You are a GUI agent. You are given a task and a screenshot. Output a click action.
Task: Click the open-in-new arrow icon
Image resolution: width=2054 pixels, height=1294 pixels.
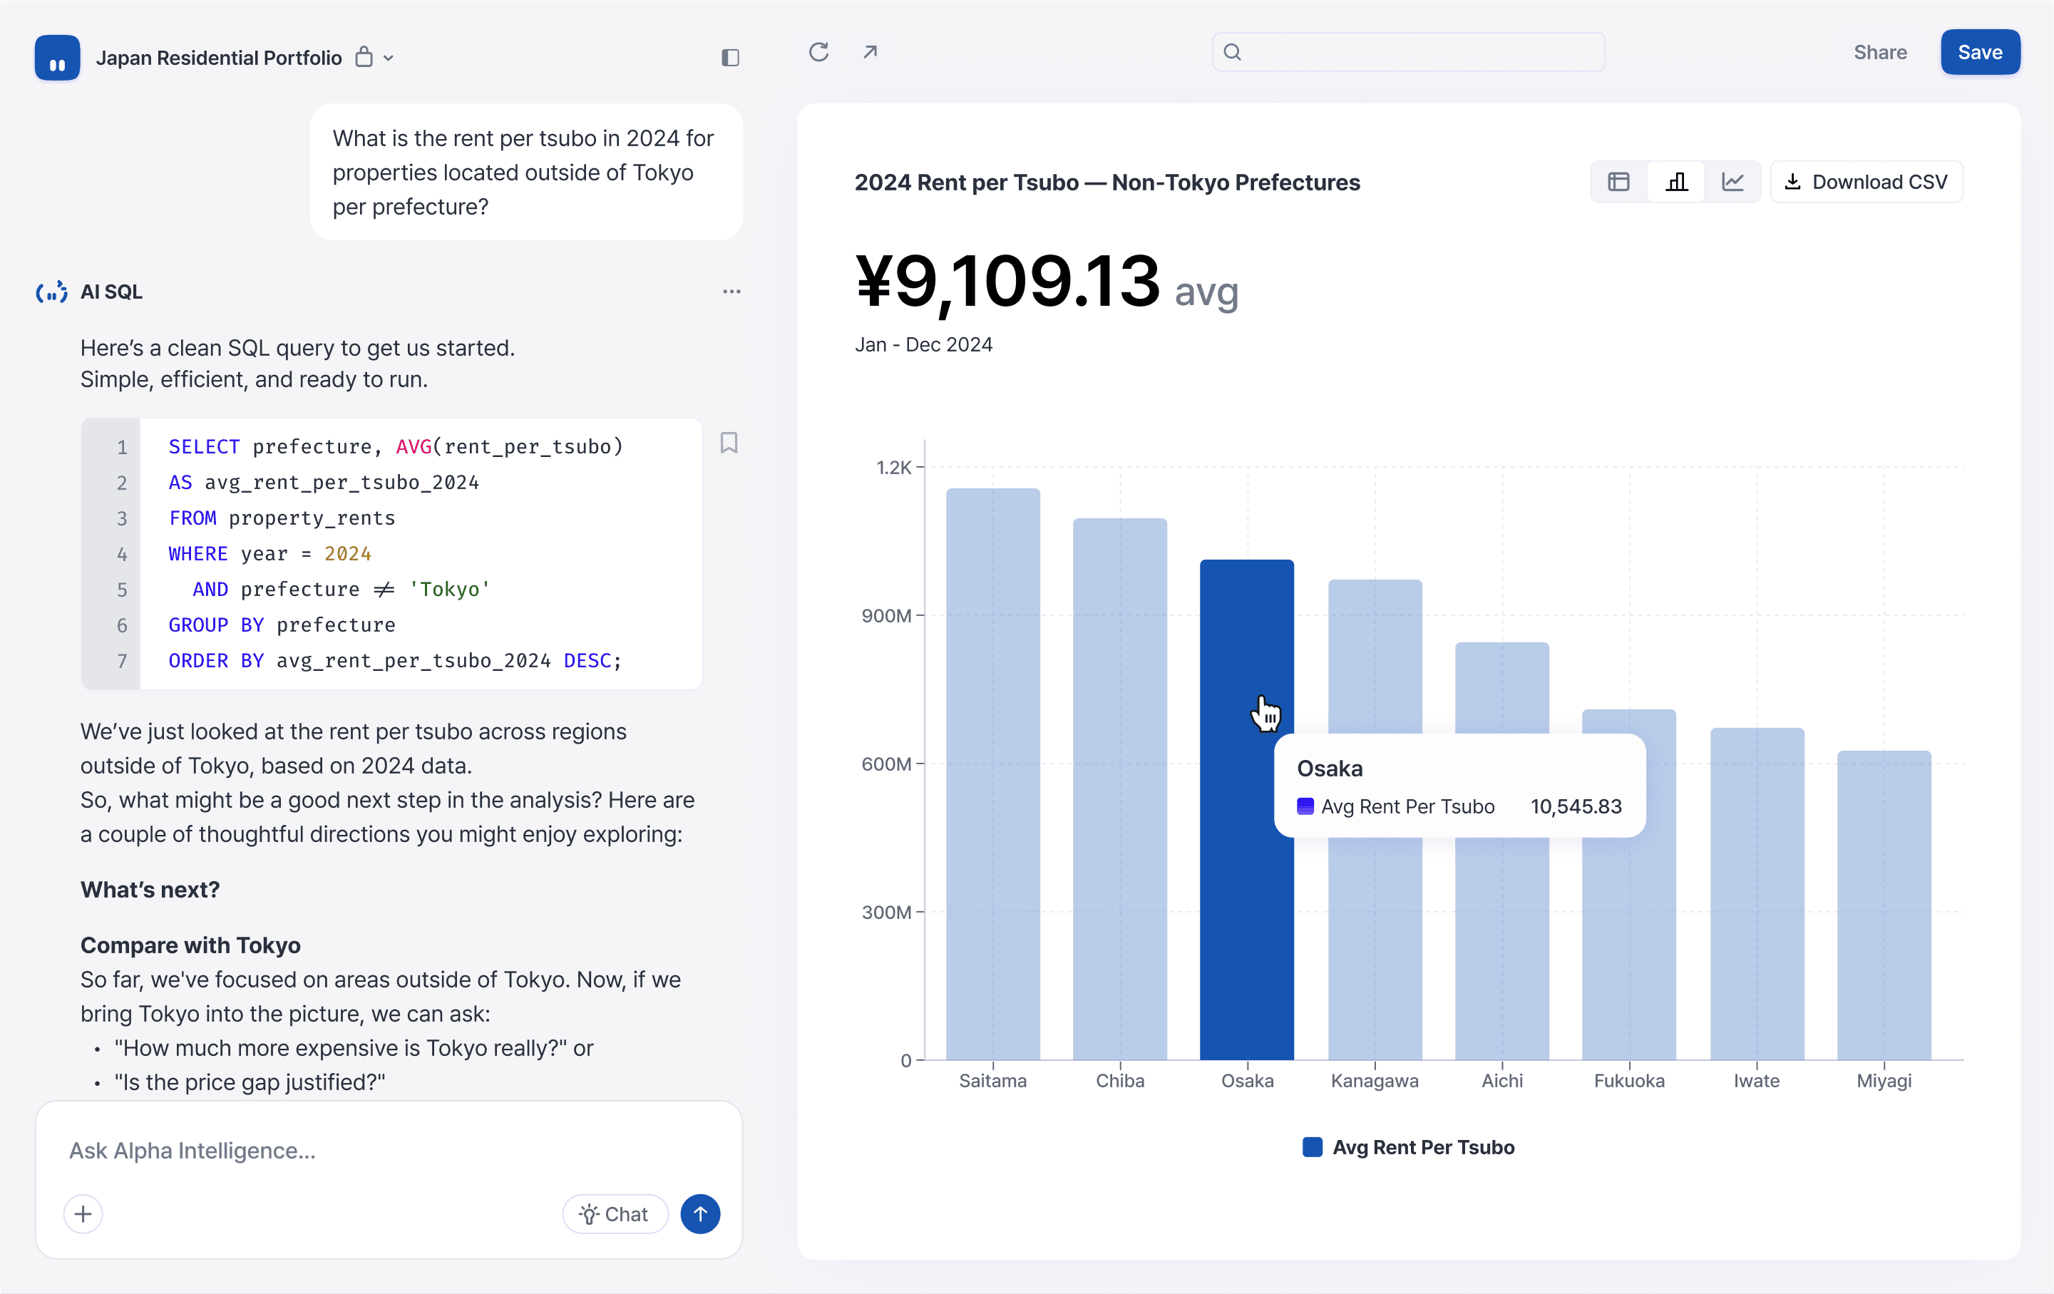pyautogui.click(x=870, y=52)
